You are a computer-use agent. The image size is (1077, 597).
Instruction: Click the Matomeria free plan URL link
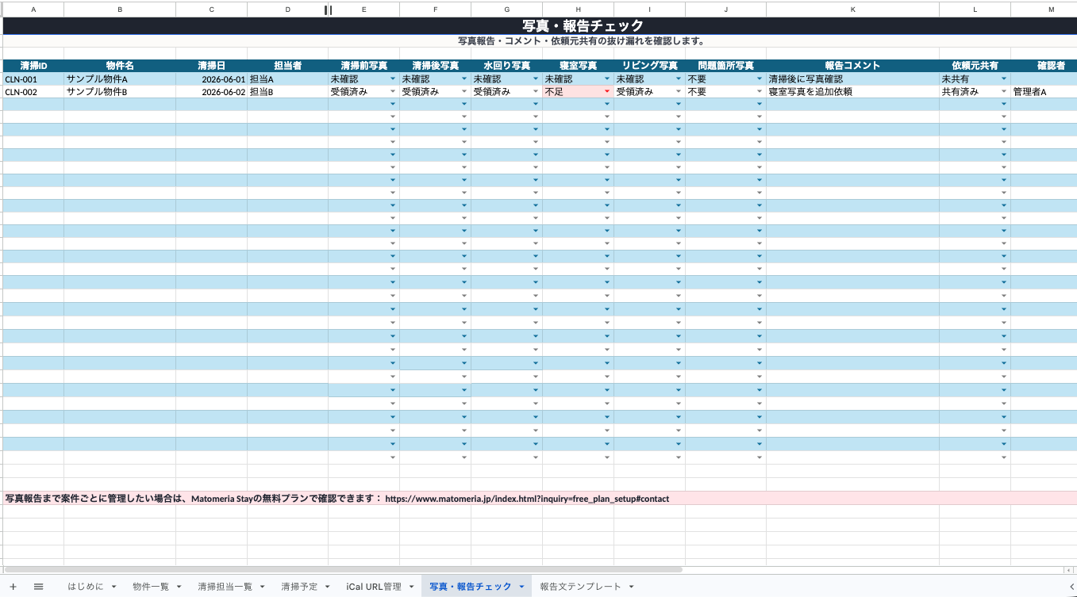point(527,499)
